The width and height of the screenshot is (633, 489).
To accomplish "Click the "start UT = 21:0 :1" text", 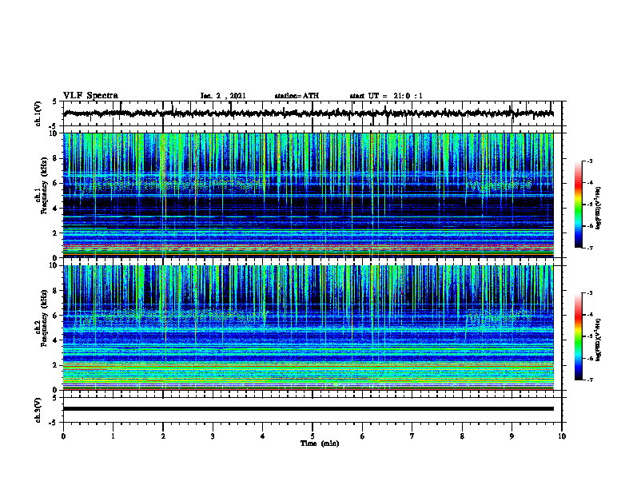I will click(386, 96).
